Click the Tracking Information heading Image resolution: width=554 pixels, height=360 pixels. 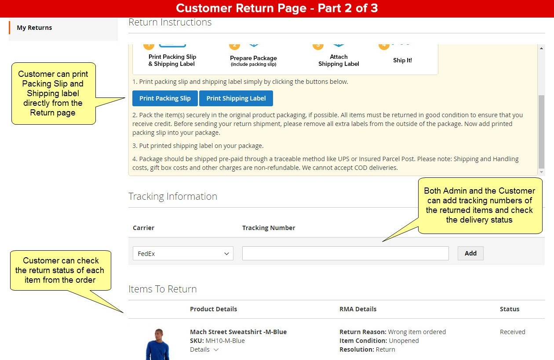click(173, 196)
